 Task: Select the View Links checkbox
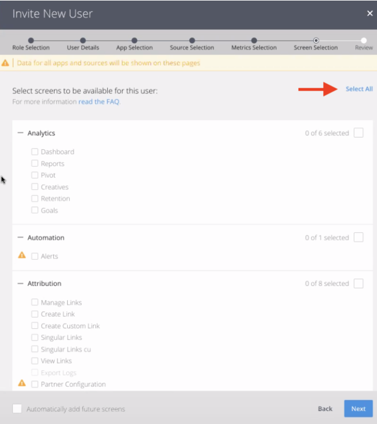(x=35, y=361)
